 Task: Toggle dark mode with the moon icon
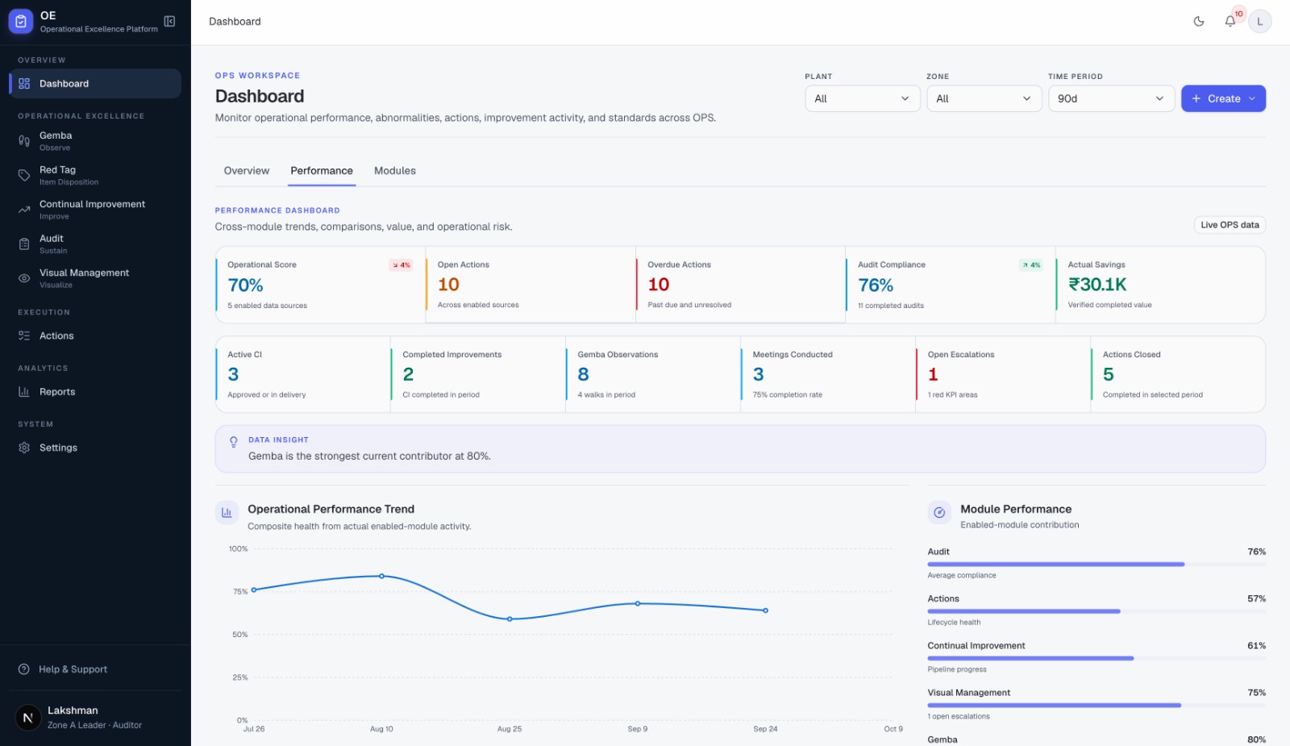coord(1199,22)
